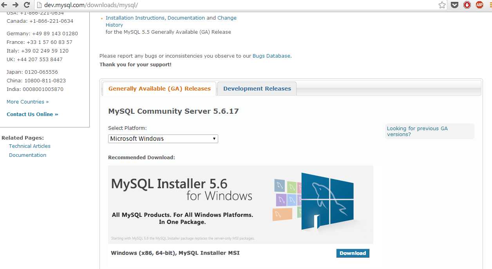492x269 pixels.
Task: Click the Windows logo with dolphin graphic
Action: pyautogui.click(x=327, y=201)
